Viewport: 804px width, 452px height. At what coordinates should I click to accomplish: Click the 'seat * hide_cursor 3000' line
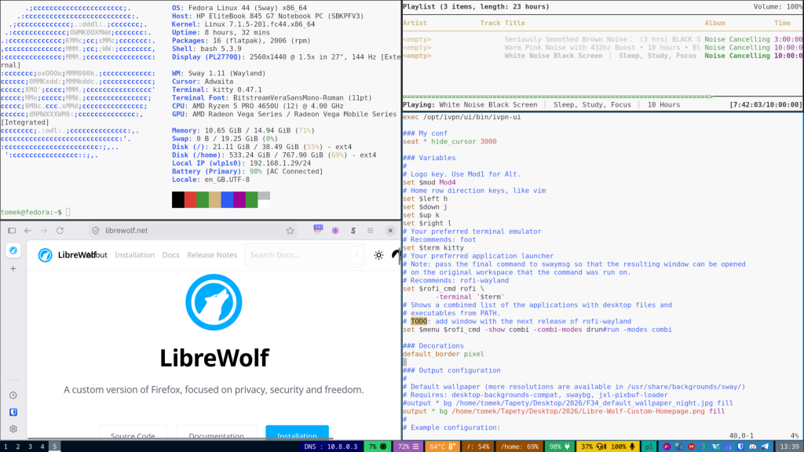(x=450, y=142)
